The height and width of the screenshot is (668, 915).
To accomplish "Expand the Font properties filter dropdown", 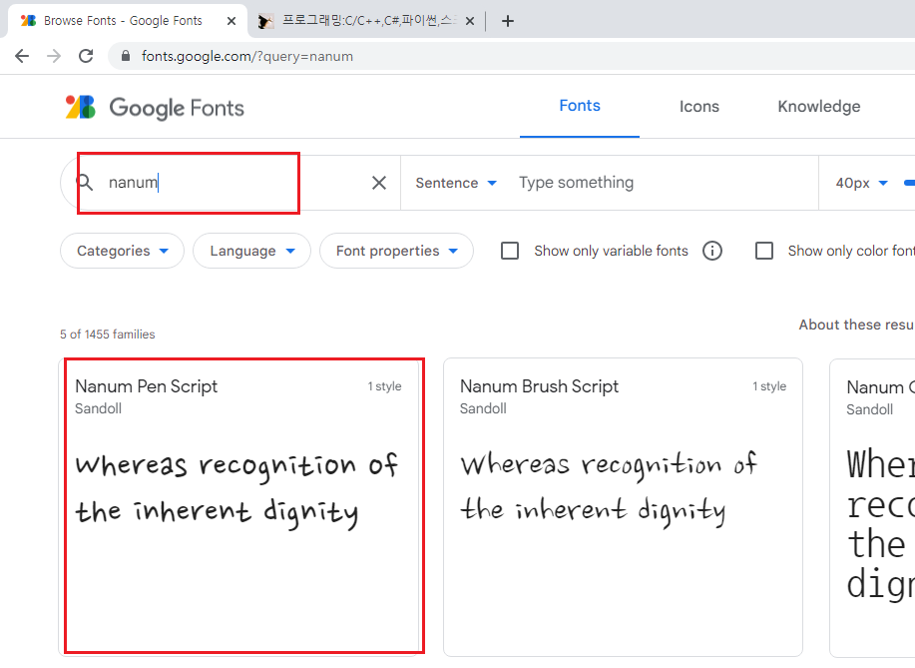I will [396, 251].
